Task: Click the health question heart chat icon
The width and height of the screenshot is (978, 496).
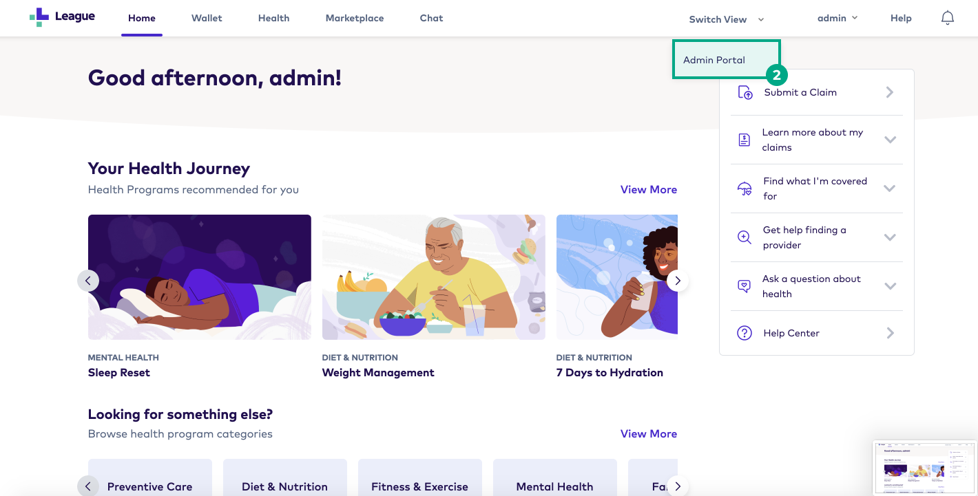Action: (745, 286)
